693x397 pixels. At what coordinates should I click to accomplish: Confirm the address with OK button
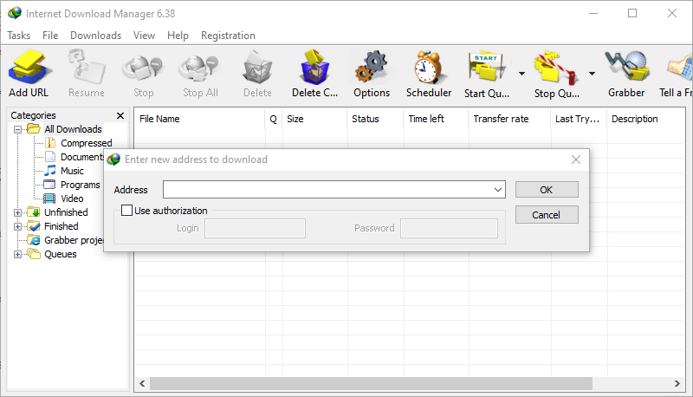[x=547, y=190]
